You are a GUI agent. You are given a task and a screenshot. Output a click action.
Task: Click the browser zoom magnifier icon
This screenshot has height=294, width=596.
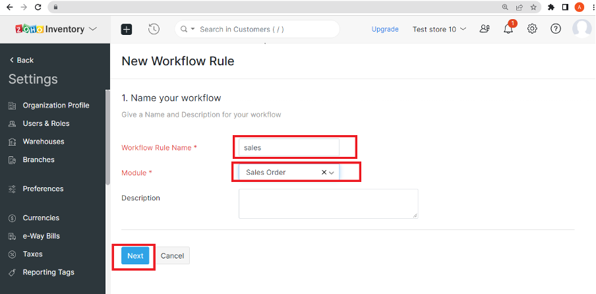(505, 7)
